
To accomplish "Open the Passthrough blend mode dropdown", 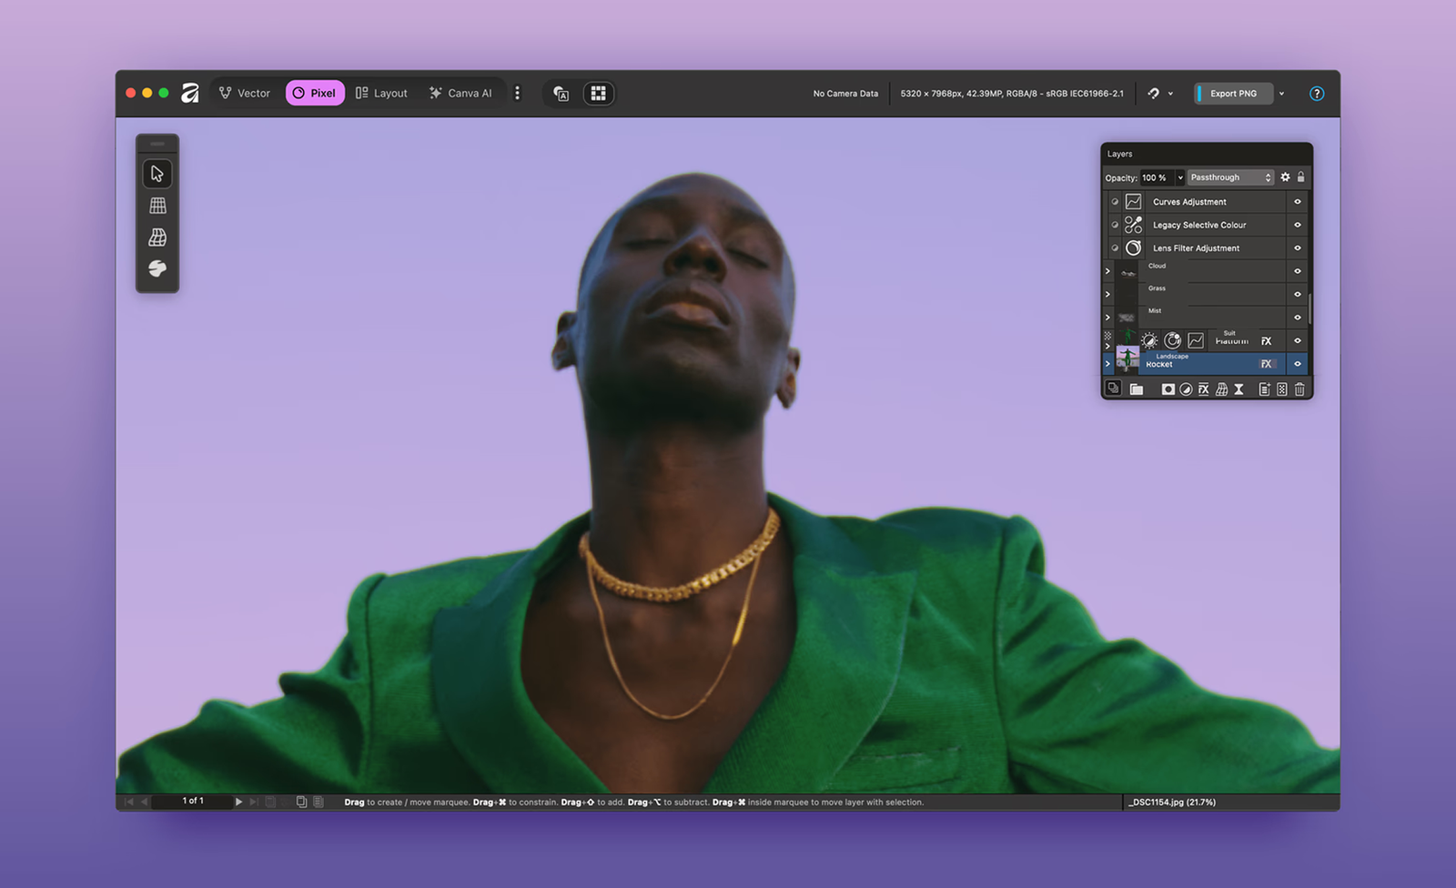I will click(1230, 177).
